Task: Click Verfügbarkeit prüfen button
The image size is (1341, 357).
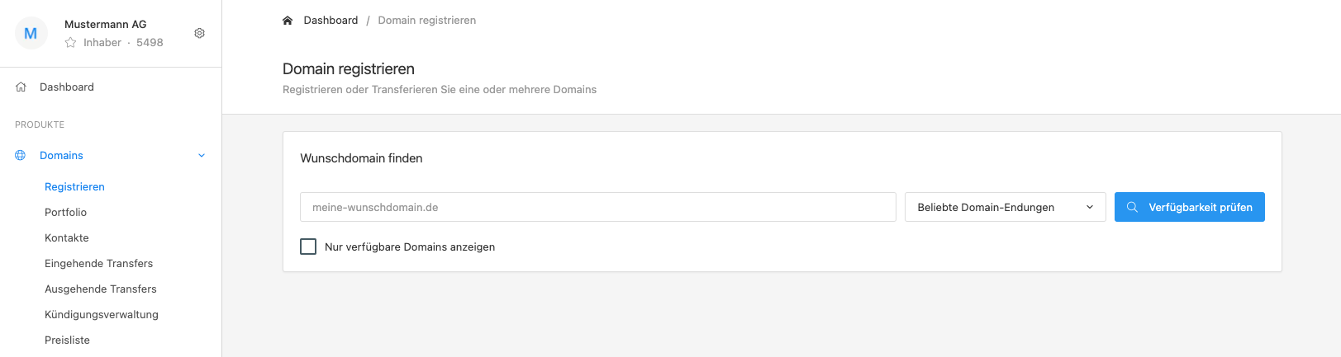Action: point(1190,207)
